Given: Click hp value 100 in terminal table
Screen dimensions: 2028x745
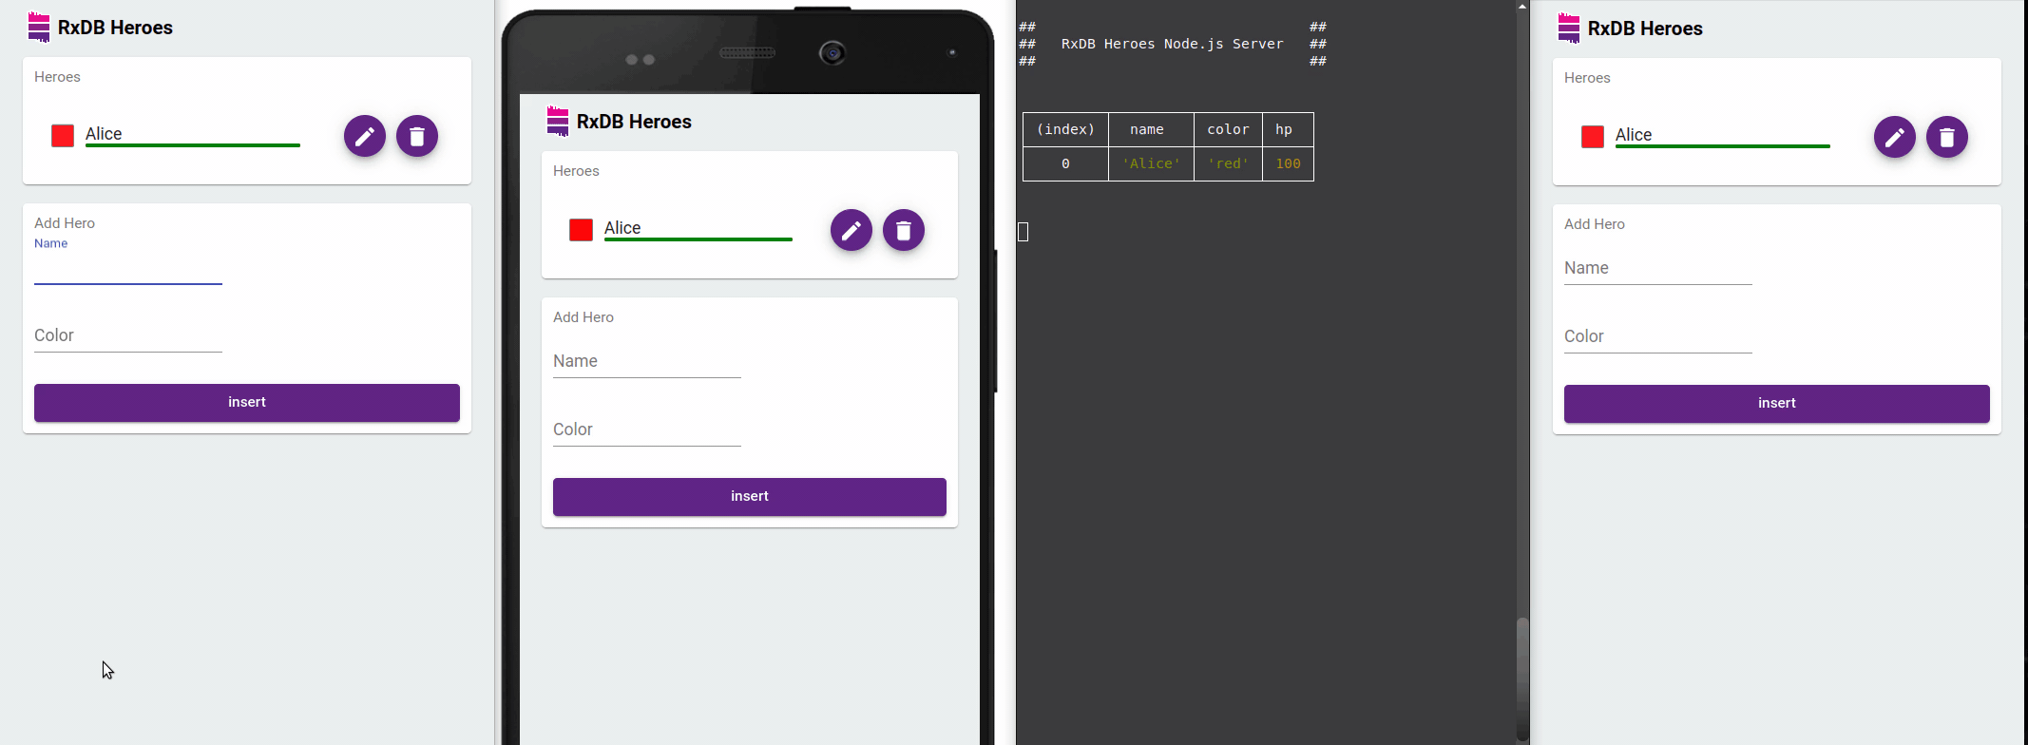Looking at the screenshot, I should tap(1288, 163).
